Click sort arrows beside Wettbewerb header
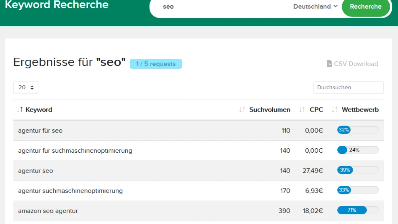This screenshot has width=398, height=224. tap(335, 110)
